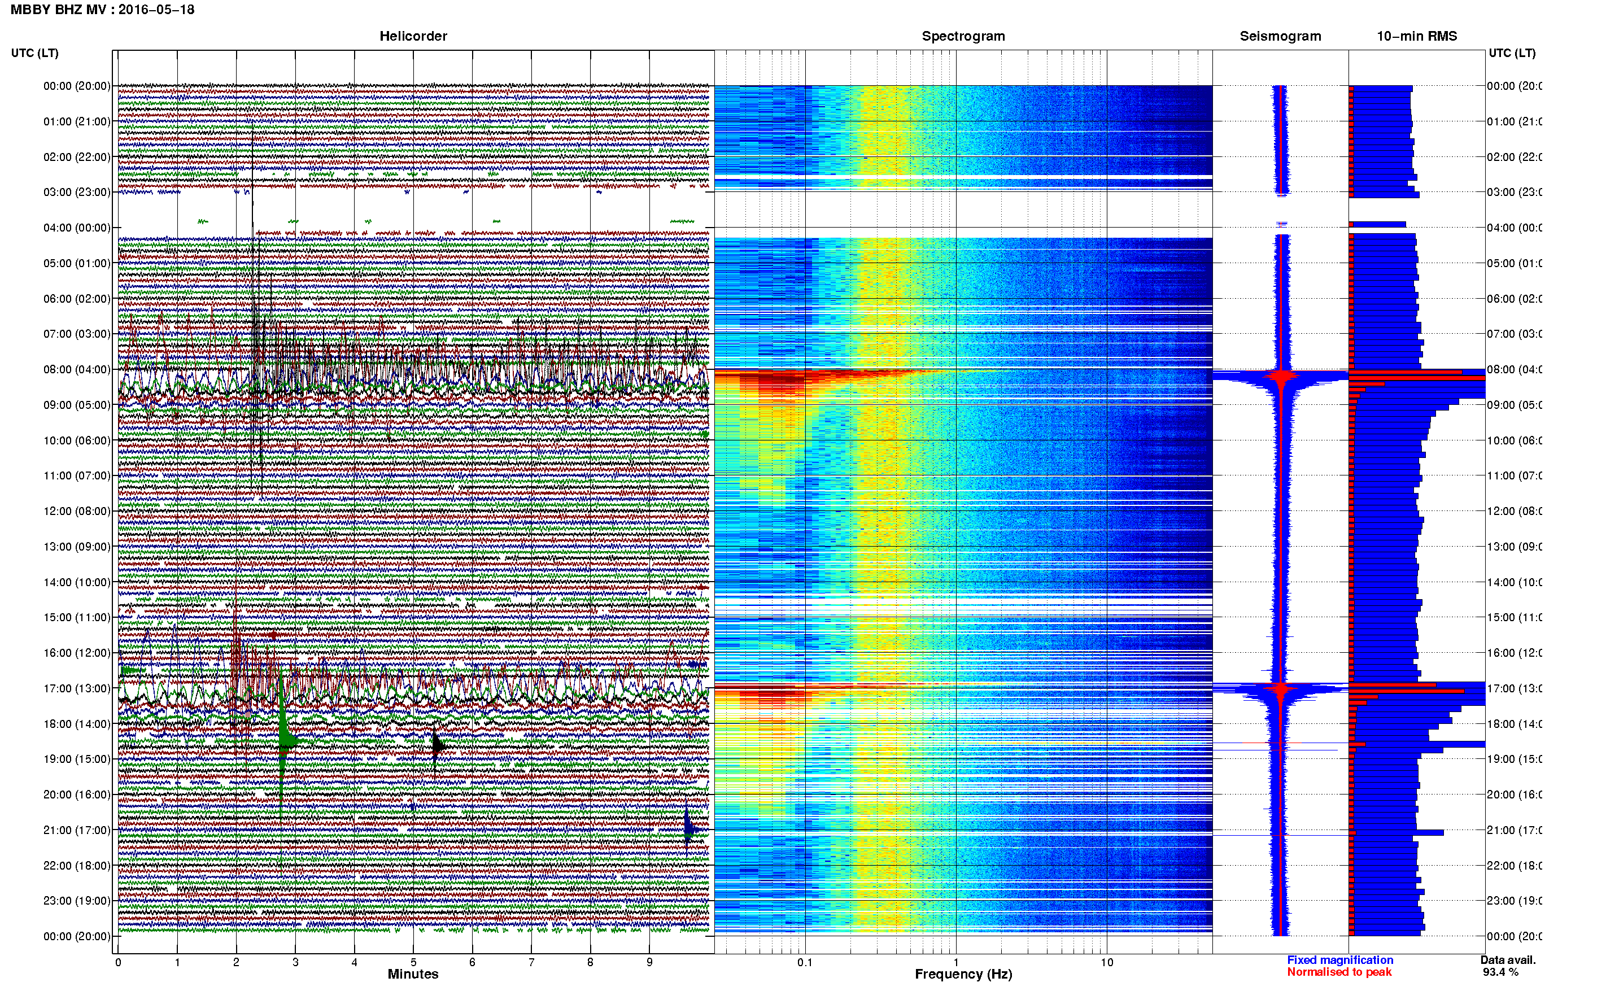Click the 13:00 (09:00) left time label
The height and width of the screenshot is (1004, 1606).
[77, 547]
